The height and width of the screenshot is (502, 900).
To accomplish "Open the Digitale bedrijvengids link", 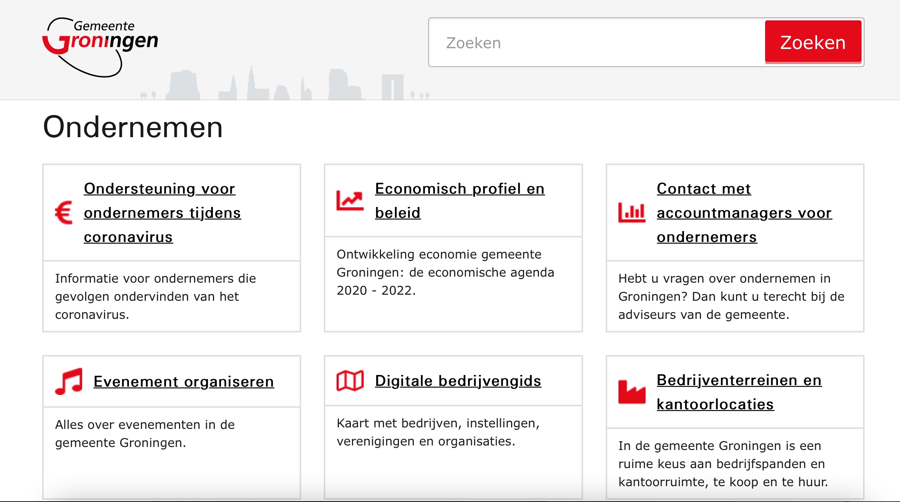I will coord(458,381).
